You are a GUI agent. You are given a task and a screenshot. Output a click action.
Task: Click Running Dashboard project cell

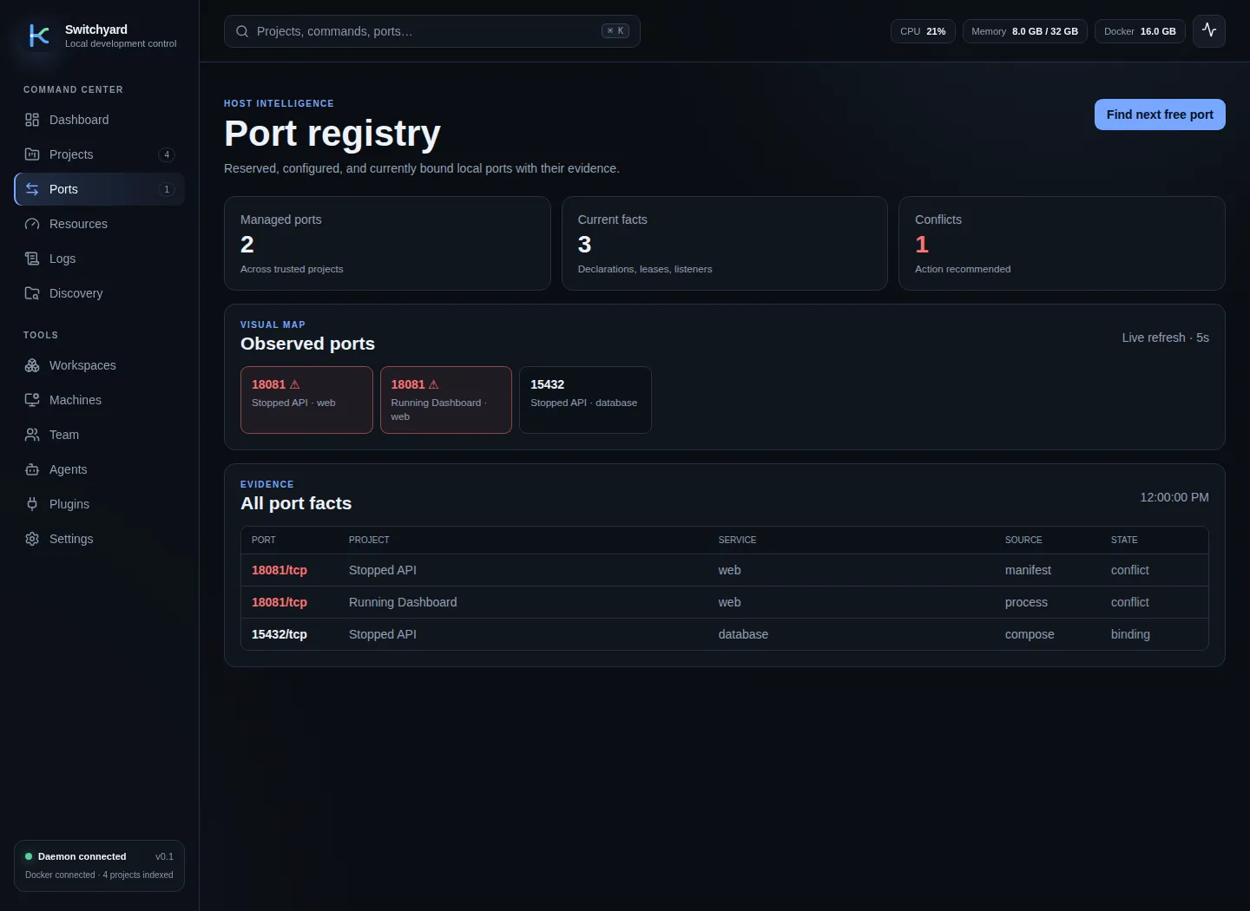(x=403, y=602)
